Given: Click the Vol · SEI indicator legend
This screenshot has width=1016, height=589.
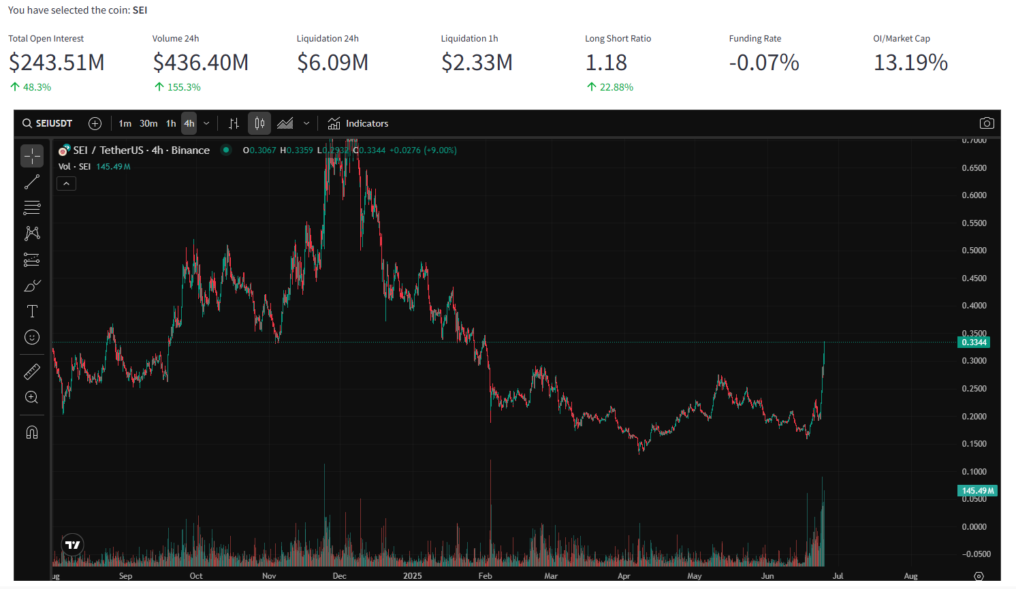Looking at the screenshot, I should [x=74, y=167].
